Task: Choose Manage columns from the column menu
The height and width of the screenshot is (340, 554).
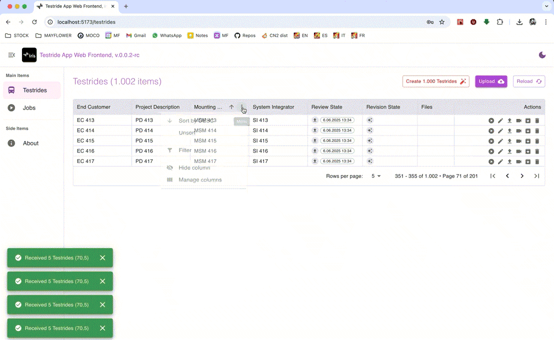Action: (x=200, y=180)
